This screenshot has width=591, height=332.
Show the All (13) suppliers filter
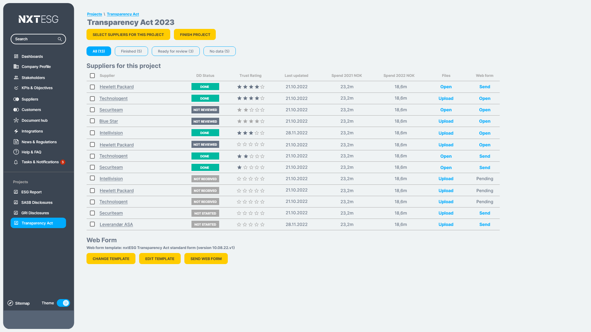coord(99,51)
